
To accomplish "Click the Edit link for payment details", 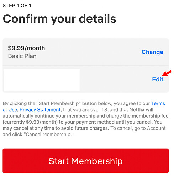I will pyautogui.click(x=158, y=79).
